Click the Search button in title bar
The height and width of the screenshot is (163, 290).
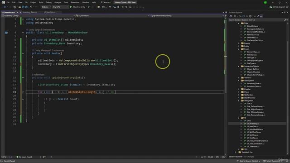click(x=106, y=2)
